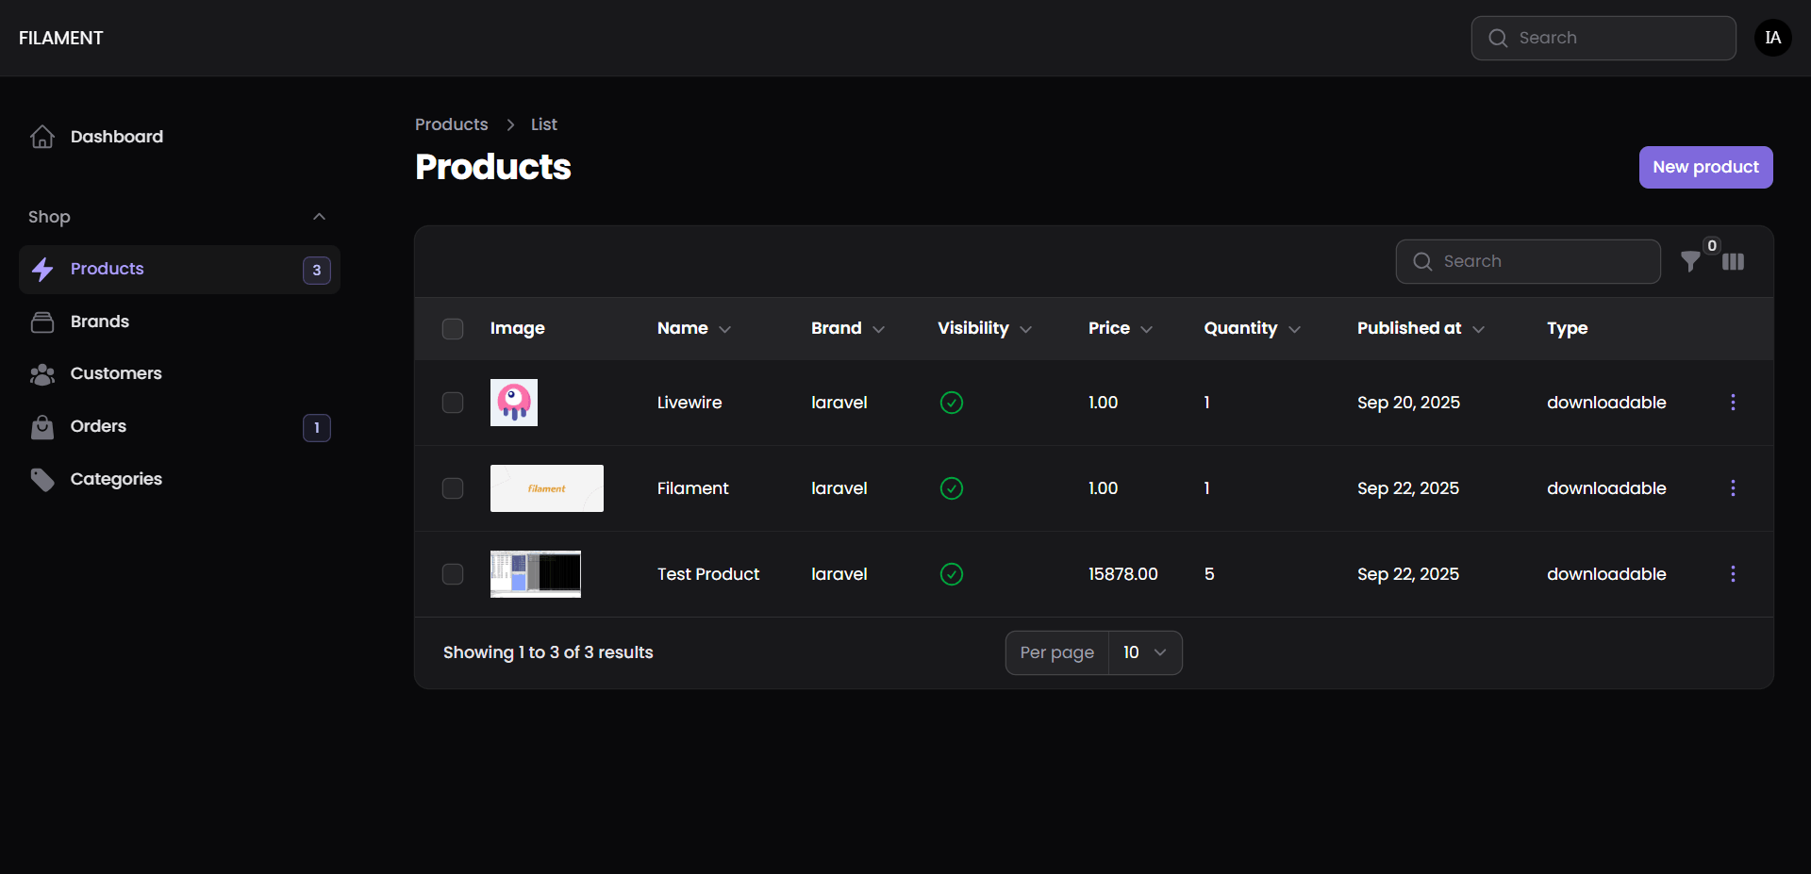Click the price 15878.00 cell
Image resolution: width=1811 pixels, height=874 pixels.
(x=1123, y=574)
